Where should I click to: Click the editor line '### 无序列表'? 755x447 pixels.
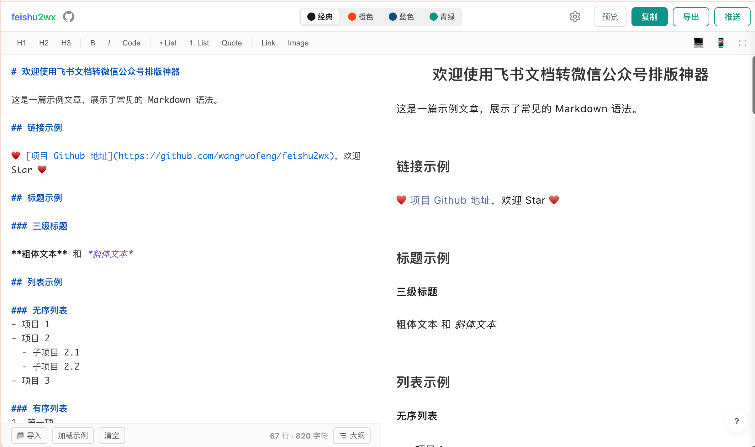click(x=39, y=310)
